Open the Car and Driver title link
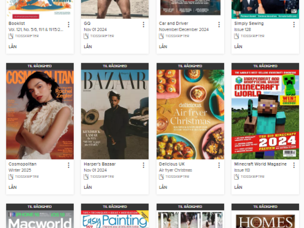 [173, 24]
